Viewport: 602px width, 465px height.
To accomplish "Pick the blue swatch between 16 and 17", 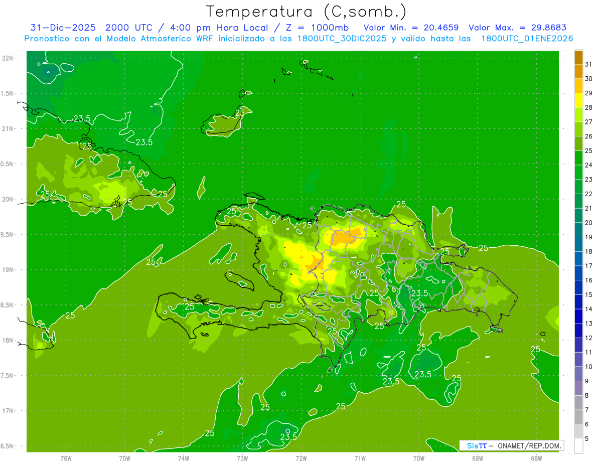I will click(578, 273).
